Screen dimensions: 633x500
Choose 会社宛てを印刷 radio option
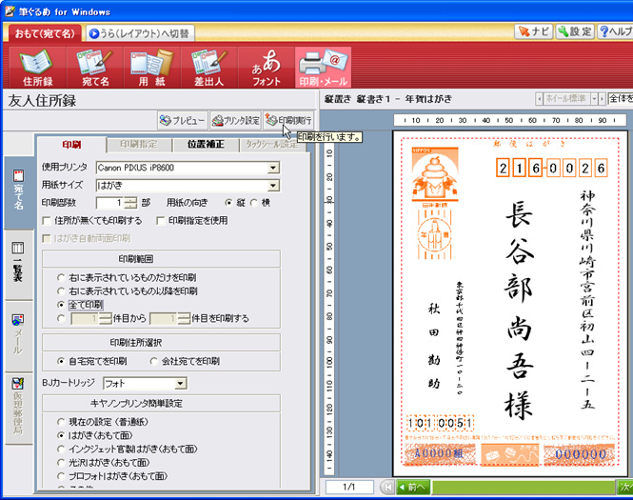coord(154,362)
